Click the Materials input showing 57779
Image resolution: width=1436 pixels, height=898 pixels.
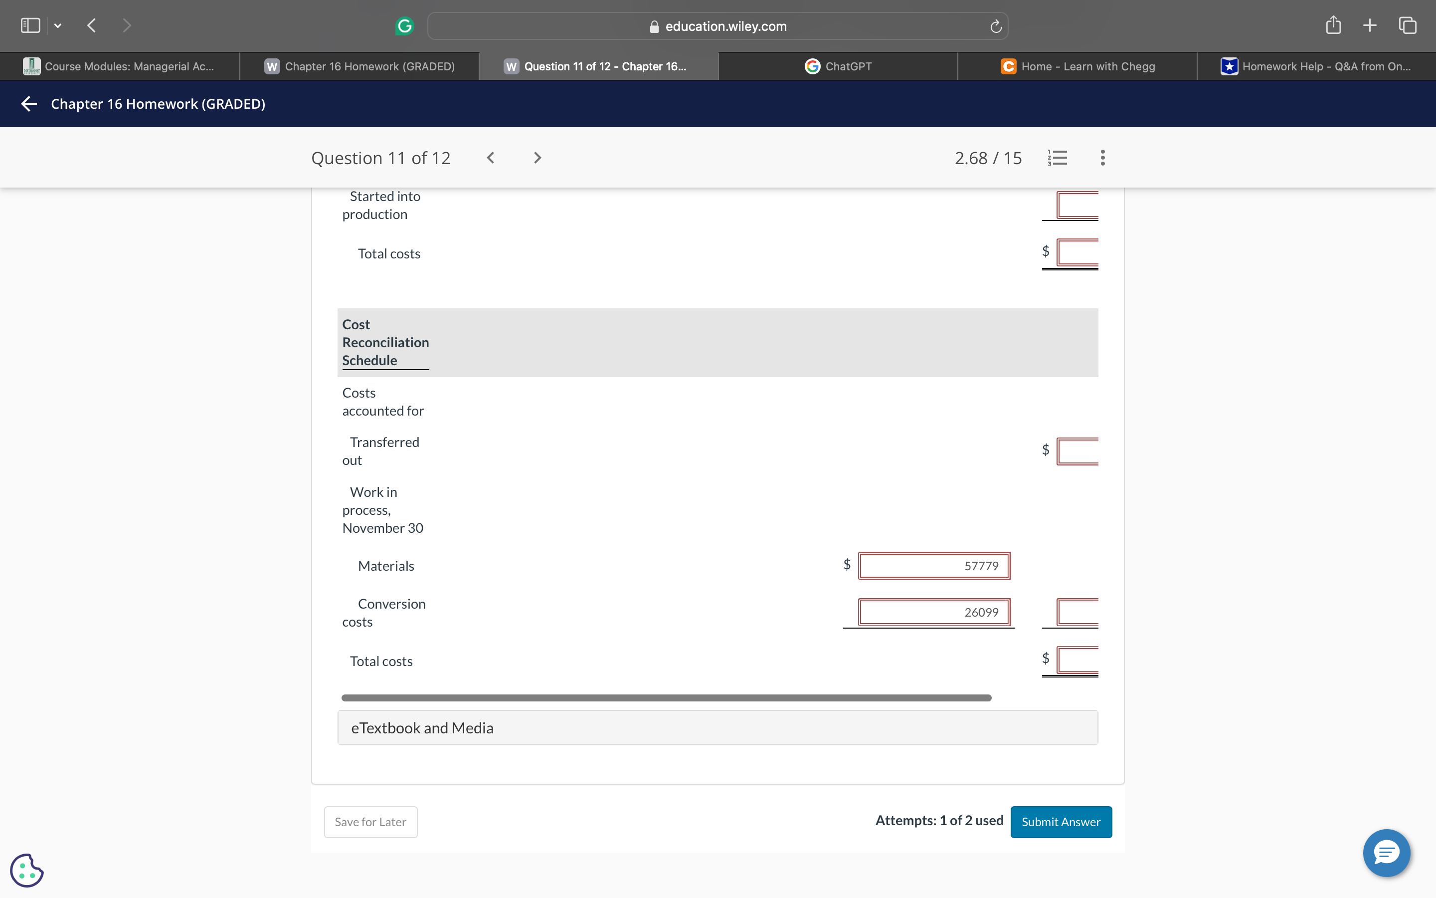click(933, 565)
